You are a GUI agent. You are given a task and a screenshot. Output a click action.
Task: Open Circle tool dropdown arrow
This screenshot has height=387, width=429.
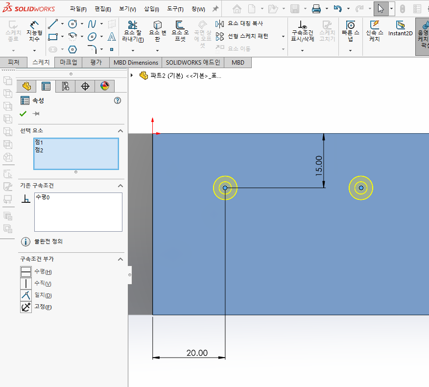tap(82, 24)
